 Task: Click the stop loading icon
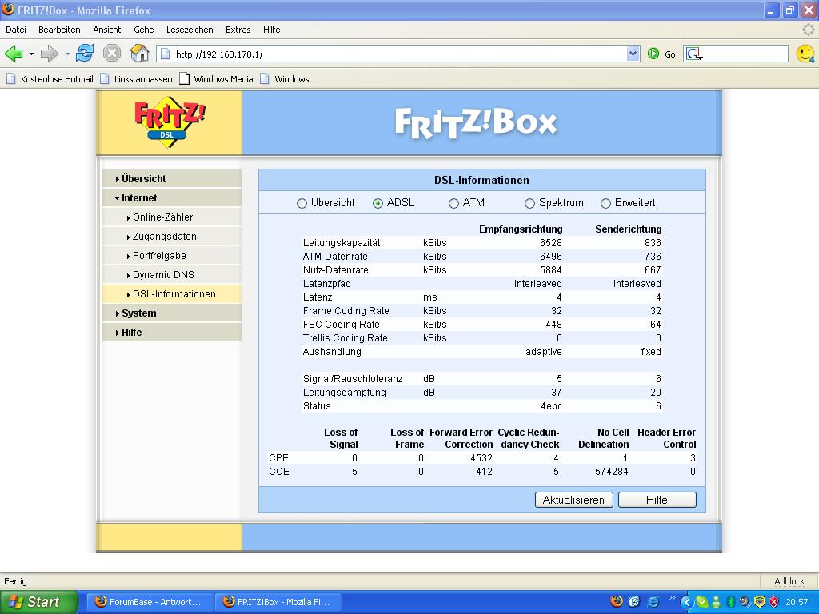(112, 54)
